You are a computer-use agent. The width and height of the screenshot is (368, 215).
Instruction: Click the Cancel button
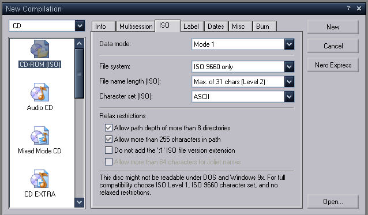point(333,46)
